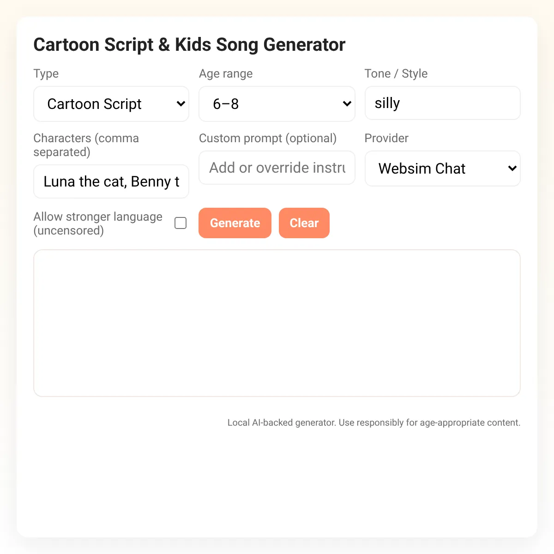Click the "Age range" label
This screenshot has height=554, width=554.
pyautogui.click(x=226, y=74)
